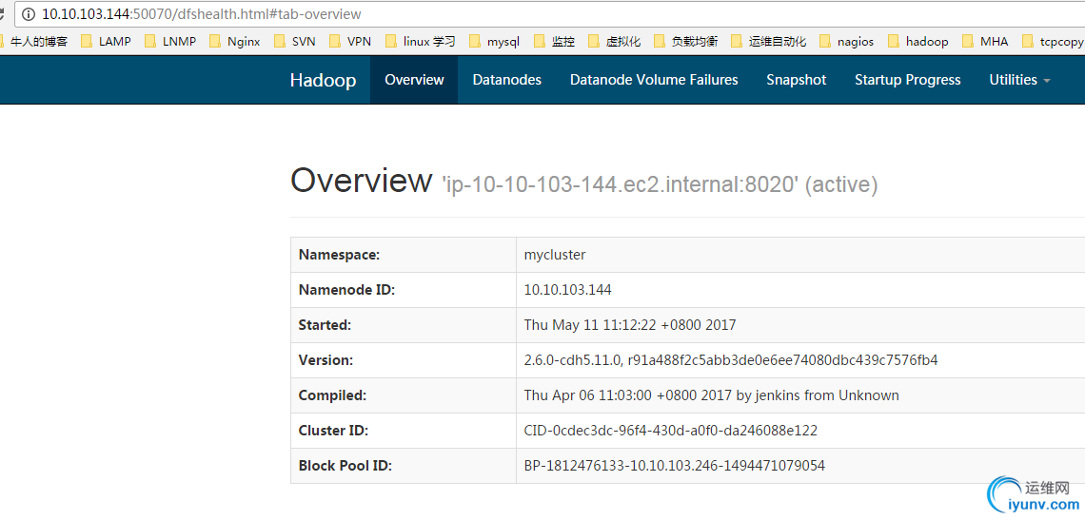This screenshot has height=520, width=1085.
Task: Click the Thu May 11 11:12:22 start time
Action: pos(630,325)
